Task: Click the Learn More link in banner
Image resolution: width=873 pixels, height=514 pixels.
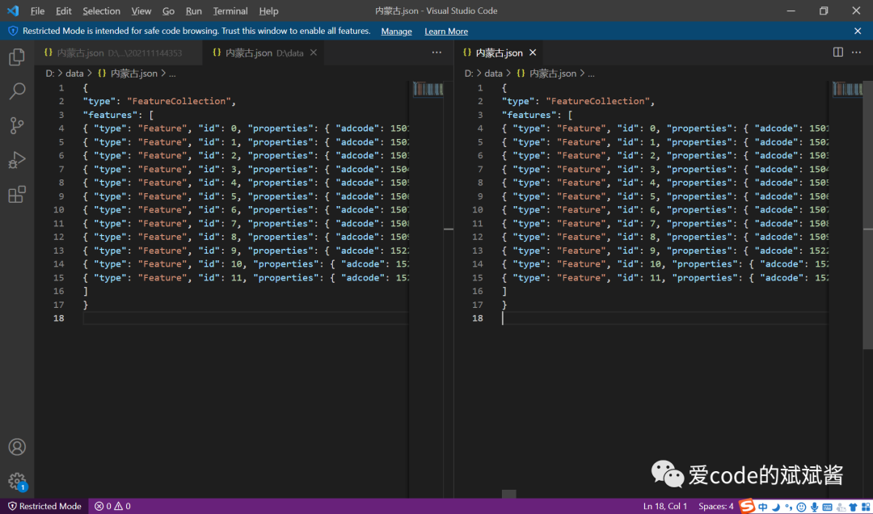Action: click(446, 32)
